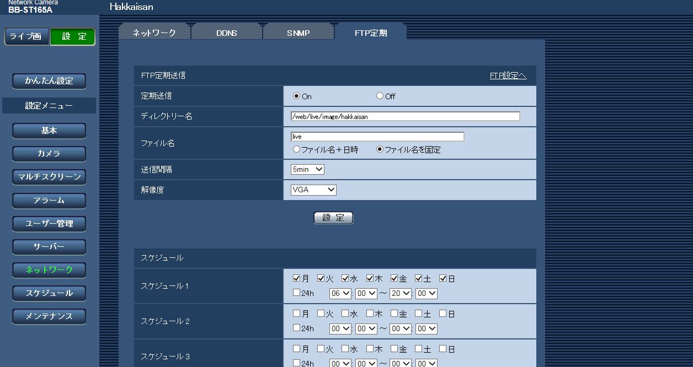693x367 pixels.
Task: Switch to the DDNS tab
Action: click(226, 33)
